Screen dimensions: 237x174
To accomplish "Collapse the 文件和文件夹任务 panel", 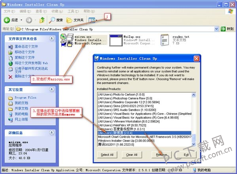I will point(51,38).
